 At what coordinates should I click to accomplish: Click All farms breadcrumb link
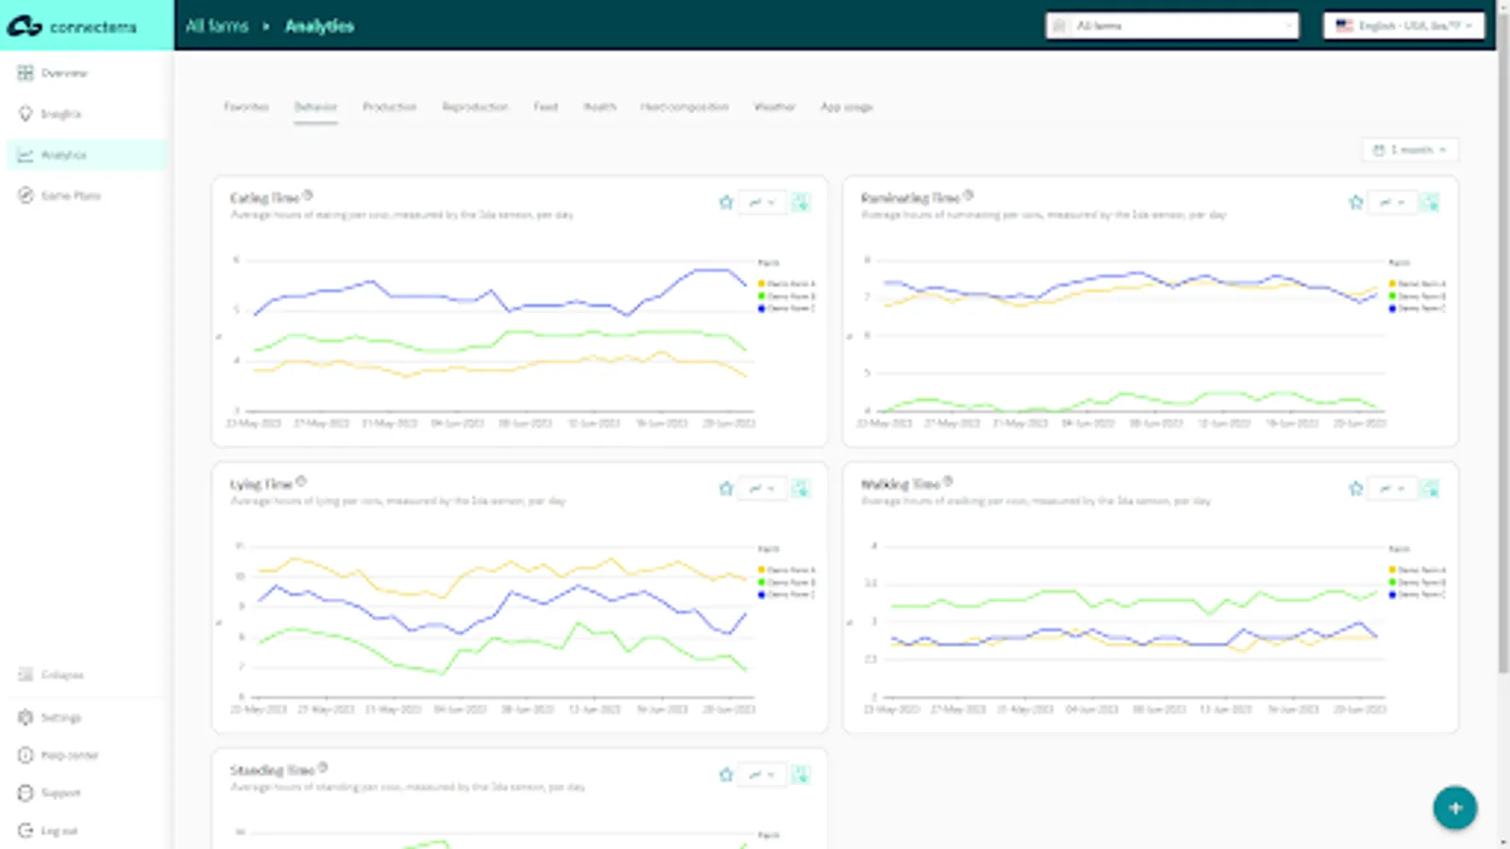click(x=216, y=26)
